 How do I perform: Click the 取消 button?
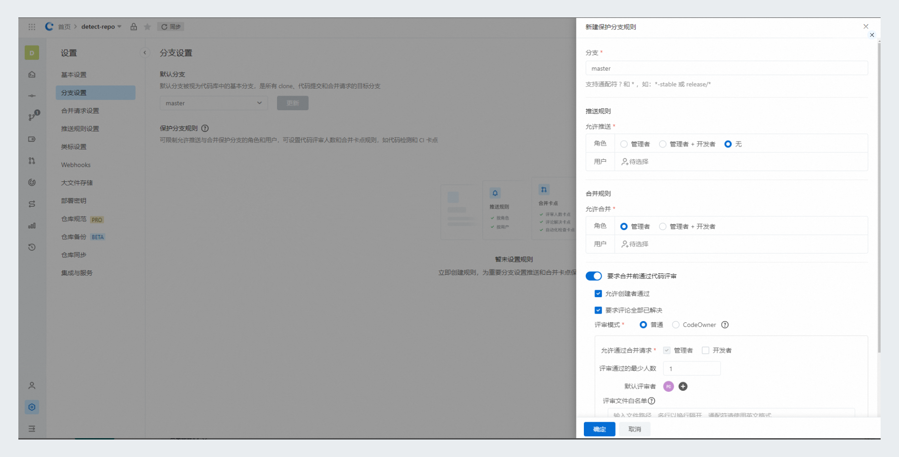[x=634, y=429]
